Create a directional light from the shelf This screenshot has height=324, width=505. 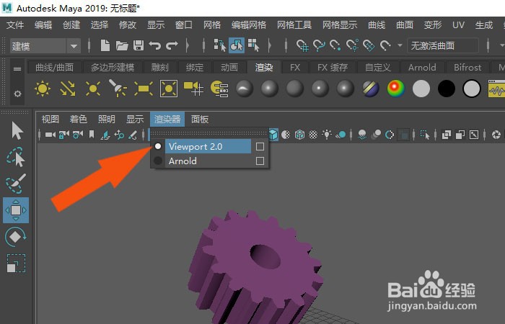click(x=68, y=89)
